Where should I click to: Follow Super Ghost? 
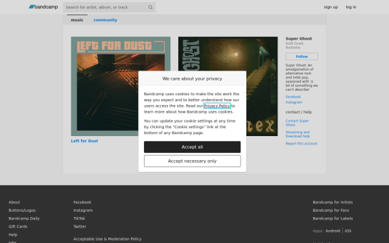coord(301,56)
